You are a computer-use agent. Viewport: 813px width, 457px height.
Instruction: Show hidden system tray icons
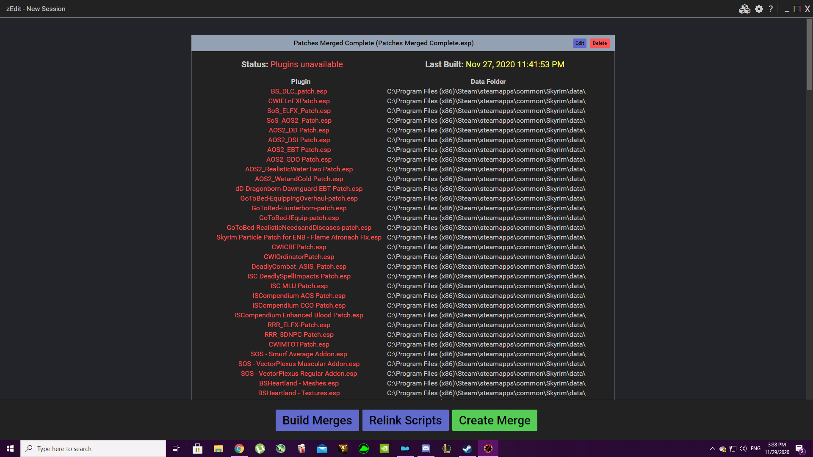tap(713, 449)
